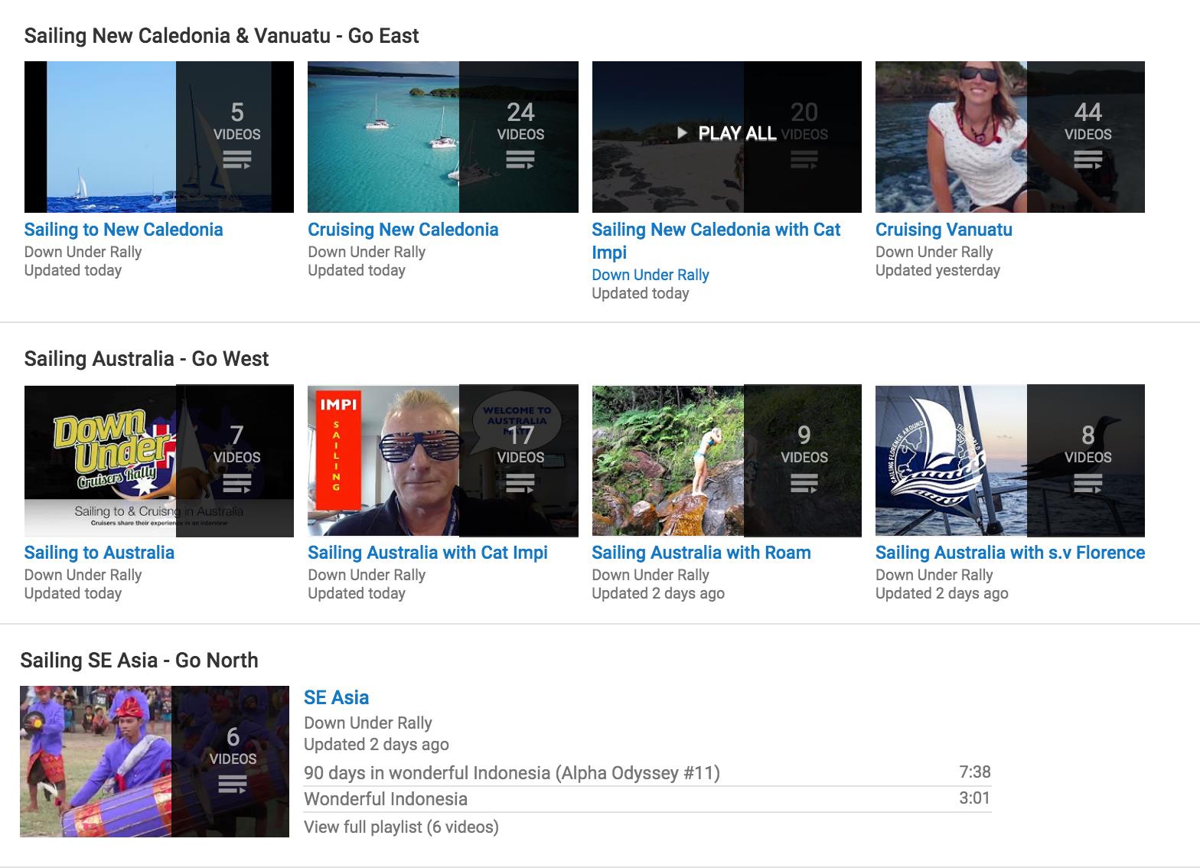This screenshot has height=868, width=1200.
Task: Click playlist icon on Sailing to New Caledonia thumbnail
Action: [x=236, y=160]
